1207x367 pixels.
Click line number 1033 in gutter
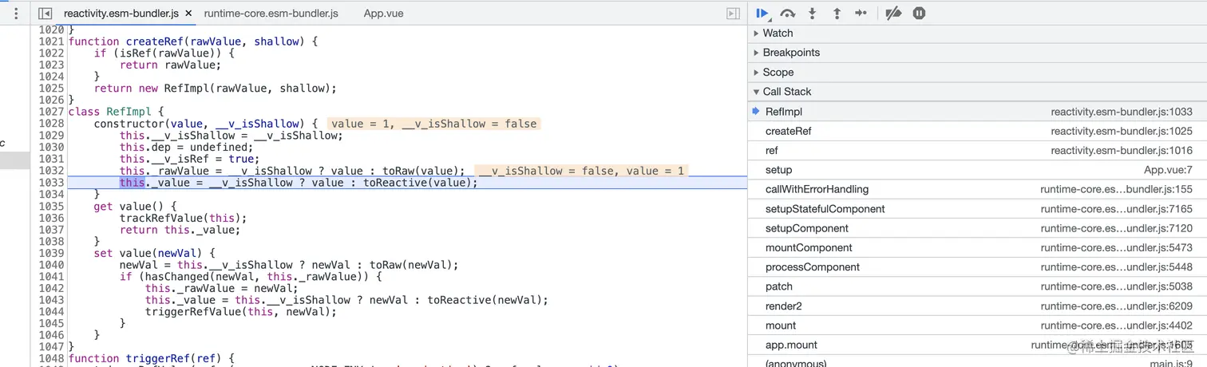pos(51,183)
